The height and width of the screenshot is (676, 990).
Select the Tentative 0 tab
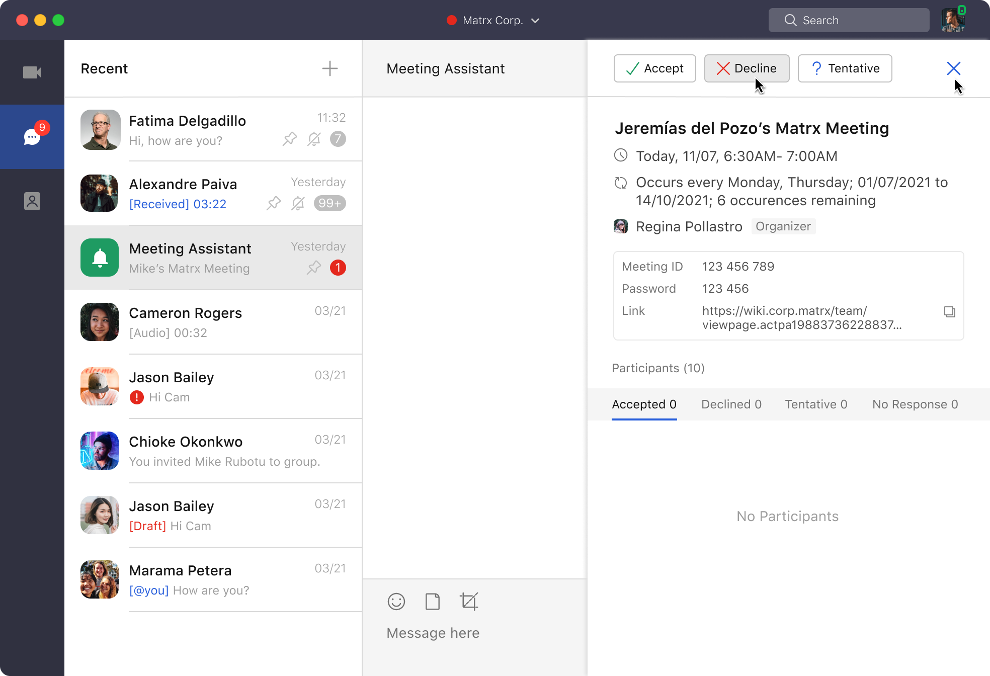[816, 404]
